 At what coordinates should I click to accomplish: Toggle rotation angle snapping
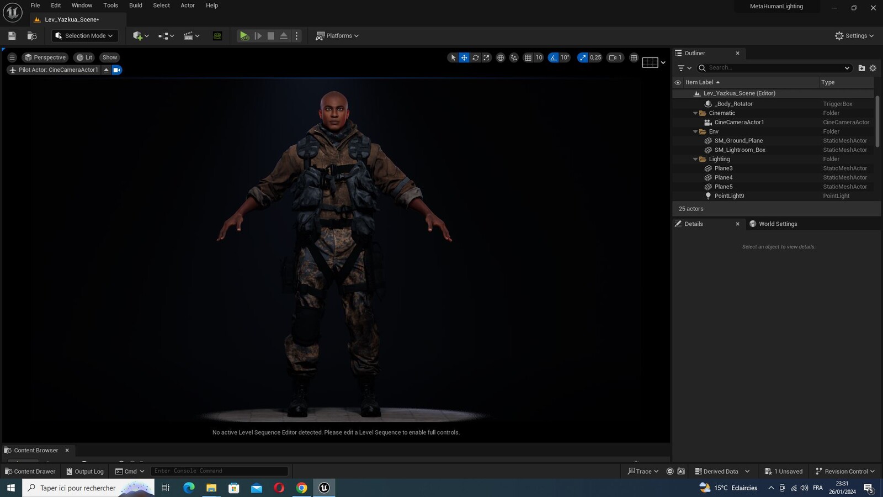point(554,57)
